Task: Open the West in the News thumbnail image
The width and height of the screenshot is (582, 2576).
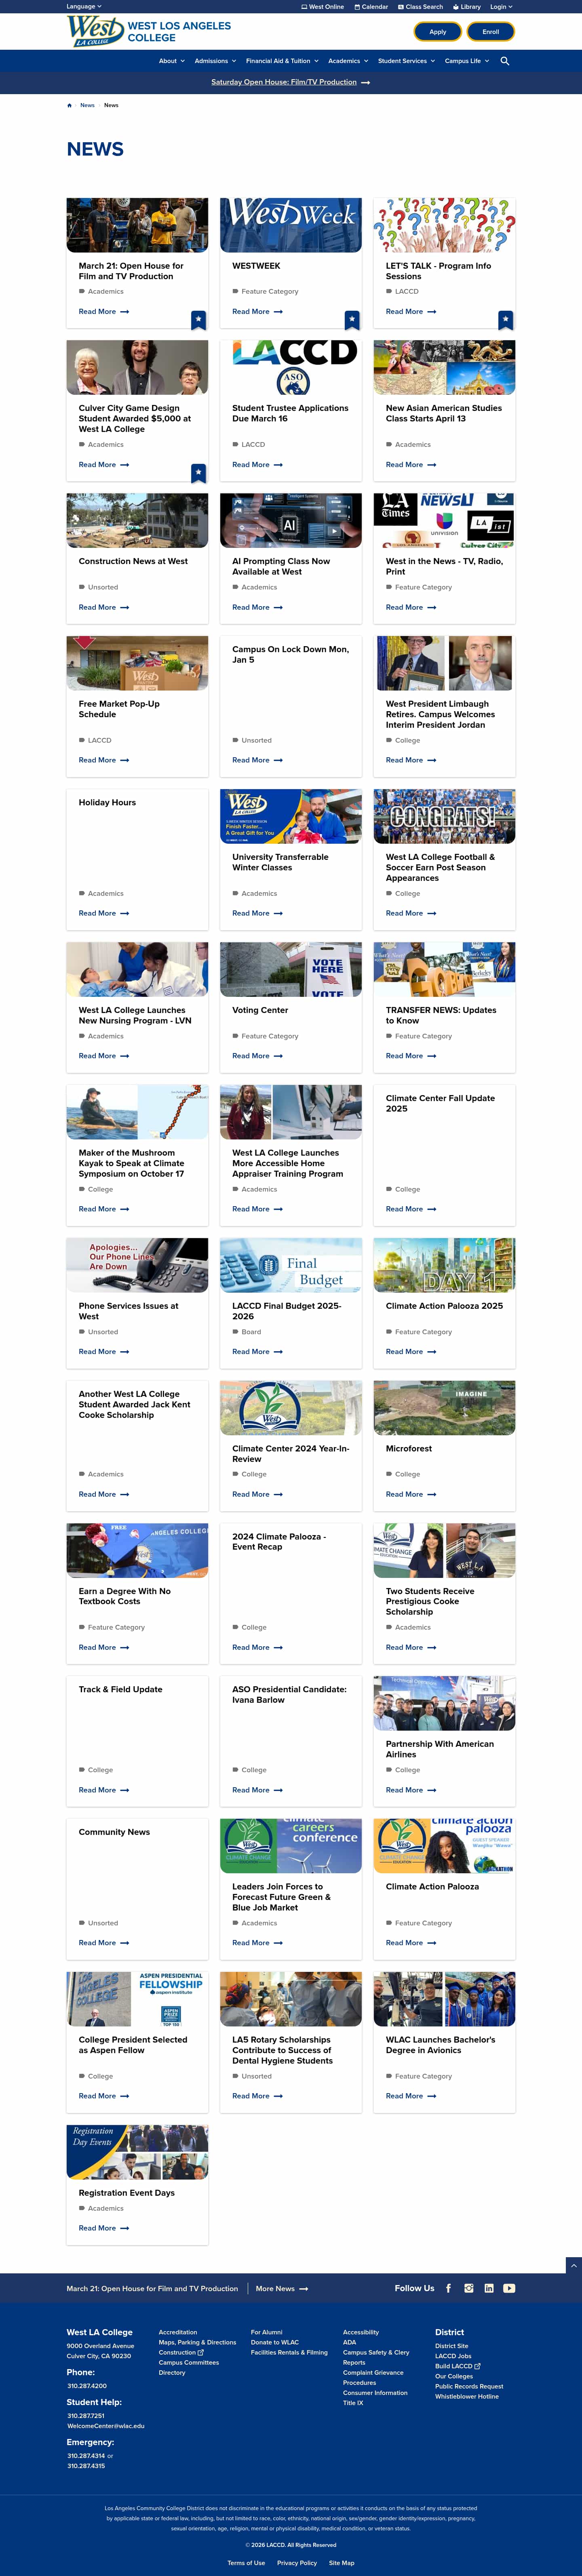Action: [x=445, y=520]
